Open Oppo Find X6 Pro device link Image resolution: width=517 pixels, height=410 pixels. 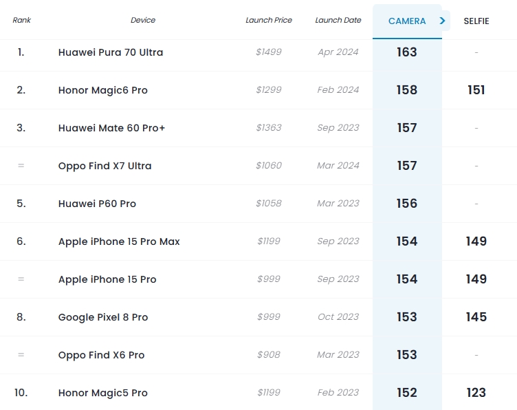(101, 355)
